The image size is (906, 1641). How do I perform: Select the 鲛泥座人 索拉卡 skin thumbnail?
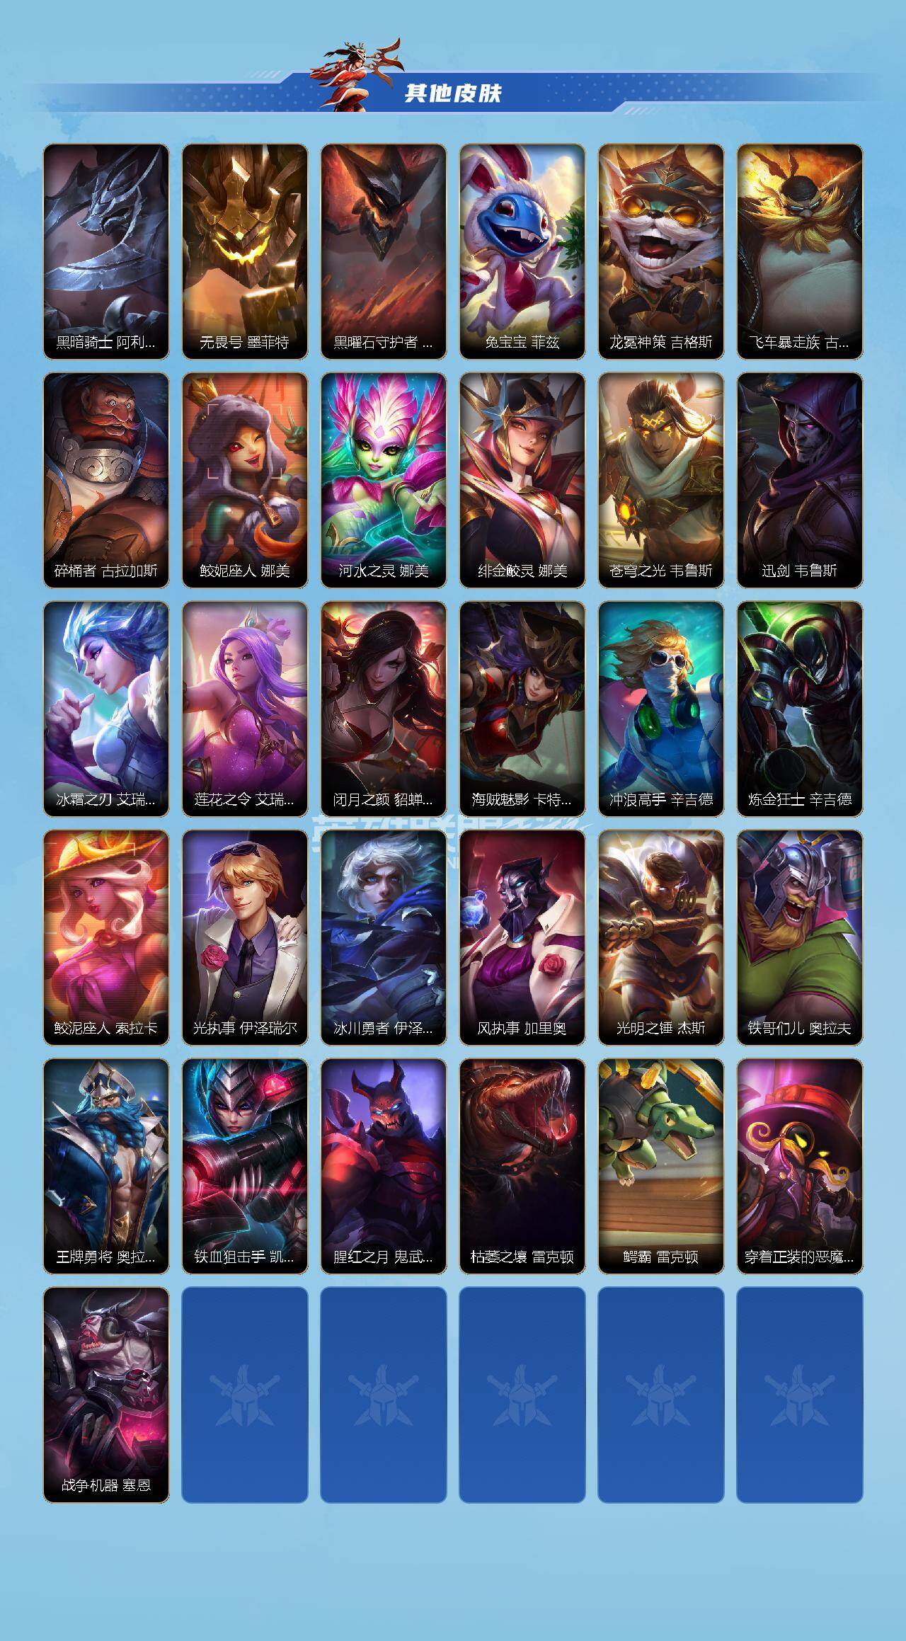(x=106, y=937)
